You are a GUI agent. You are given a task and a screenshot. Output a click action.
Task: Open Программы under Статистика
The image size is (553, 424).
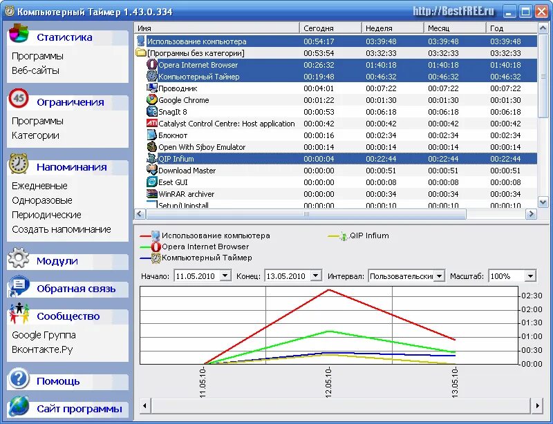38,56
